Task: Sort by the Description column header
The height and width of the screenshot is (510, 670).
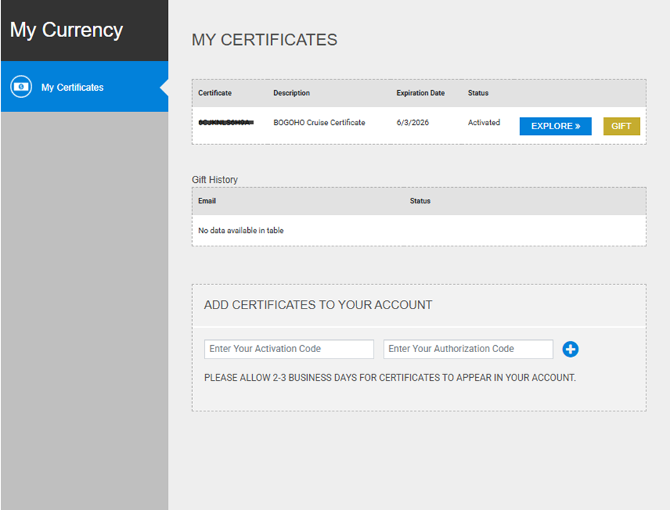Action: pos(291,94)
